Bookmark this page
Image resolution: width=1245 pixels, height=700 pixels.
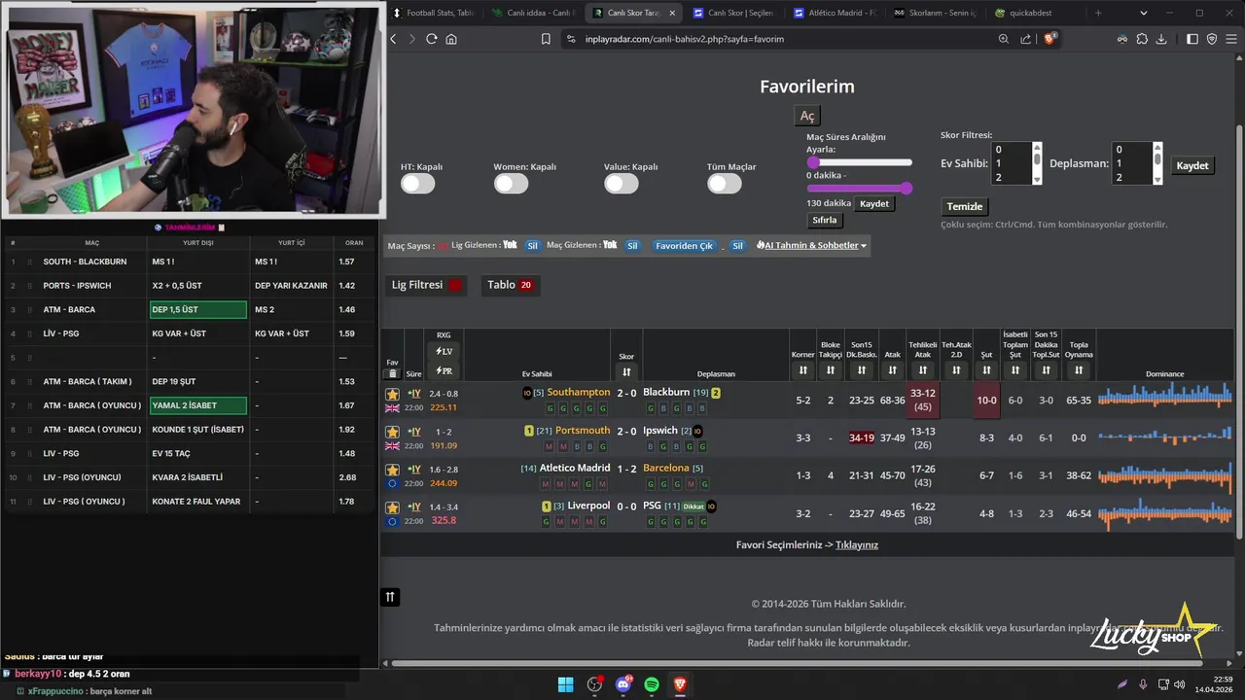click(x=546, y=39)
